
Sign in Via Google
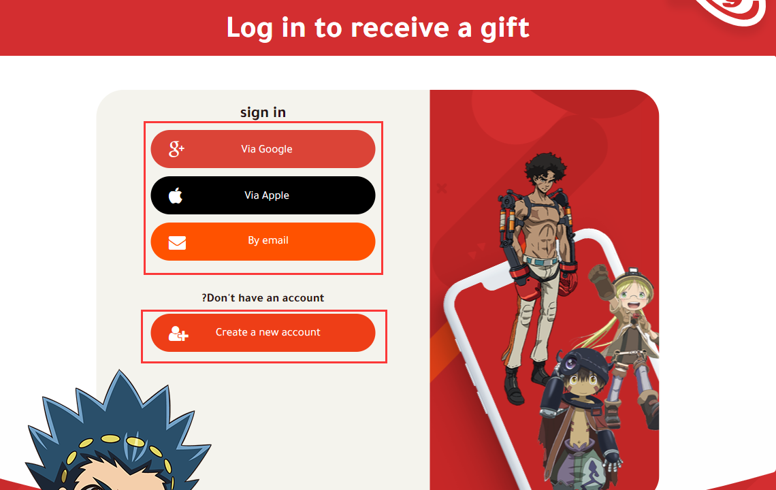click(263, 149)
